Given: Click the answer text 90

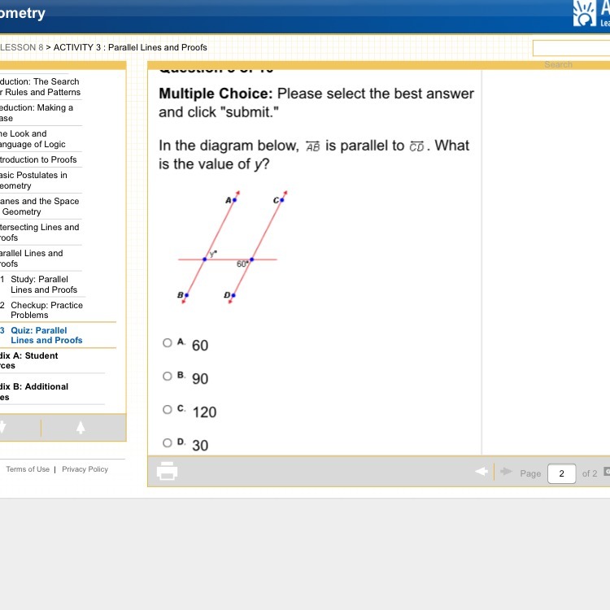Looking at the screenshot, I should click(x=200, y=379).
